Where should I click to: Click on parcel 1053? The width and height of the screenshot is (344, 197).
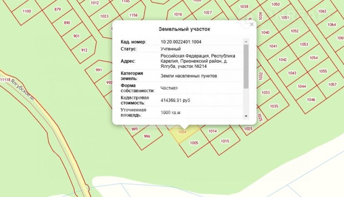point(304,45)
